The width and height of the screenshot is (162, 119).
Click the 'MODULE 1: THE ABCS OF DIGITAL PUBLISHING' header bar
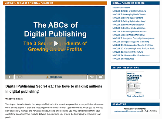[x=55, y=3]
